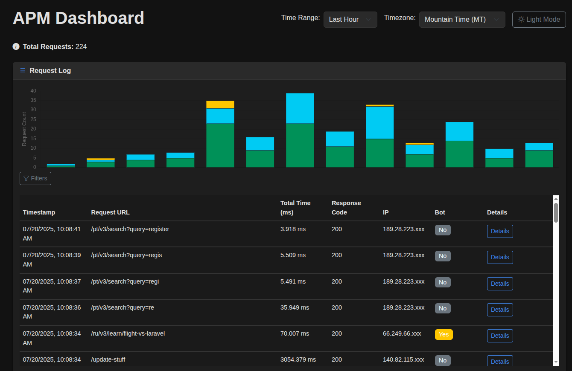572x371 pixels.
Task: Click the Request Log list icon
Action: point(23,70)
